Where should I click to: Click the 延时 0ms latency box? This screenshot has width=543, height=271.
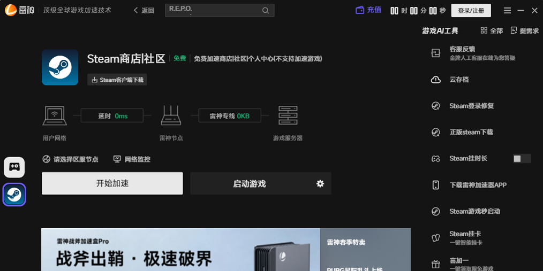pyautogui.click(x=112, y=116)
